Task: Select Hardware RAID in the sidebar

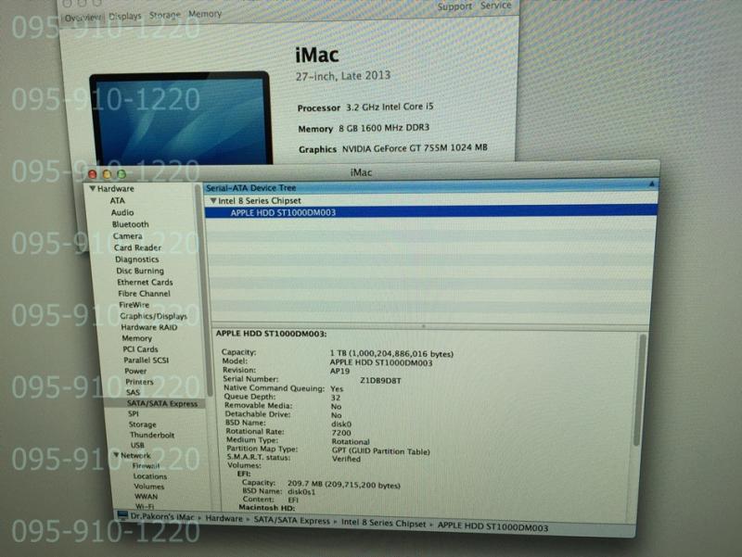Action: pos(149,327)
